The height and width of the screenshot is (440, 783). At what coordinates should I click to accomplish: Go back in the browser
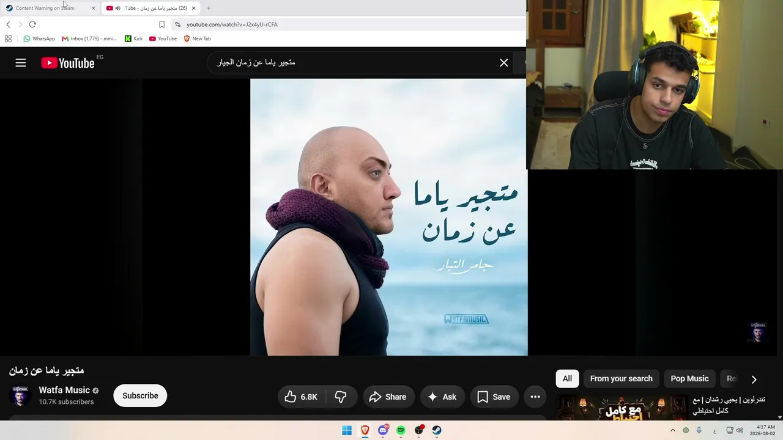8,24
